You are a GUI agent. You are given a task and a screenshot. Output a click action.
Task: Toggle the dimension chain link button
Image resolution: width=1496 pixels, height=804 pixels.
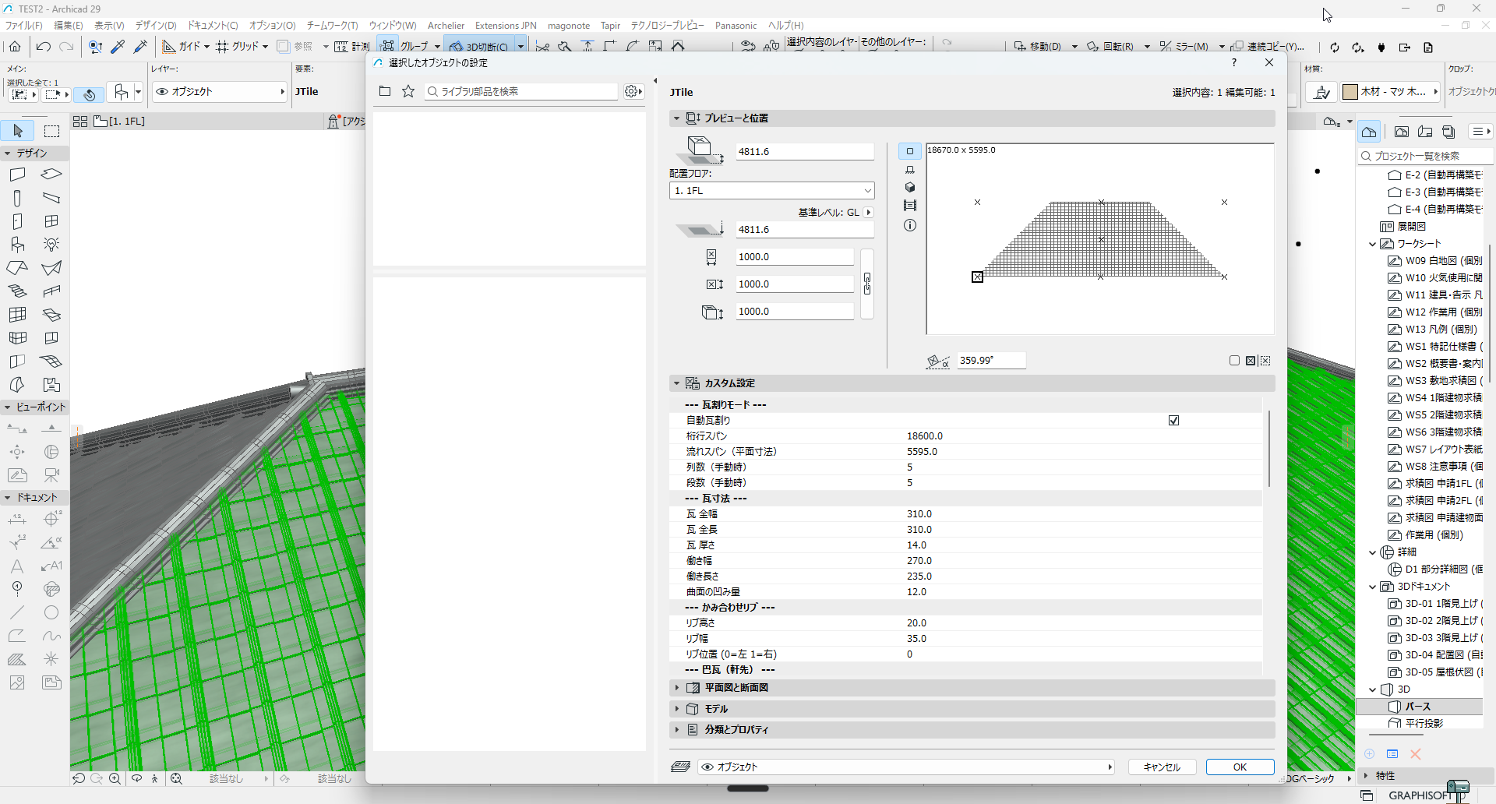click(x=867, y=284)
